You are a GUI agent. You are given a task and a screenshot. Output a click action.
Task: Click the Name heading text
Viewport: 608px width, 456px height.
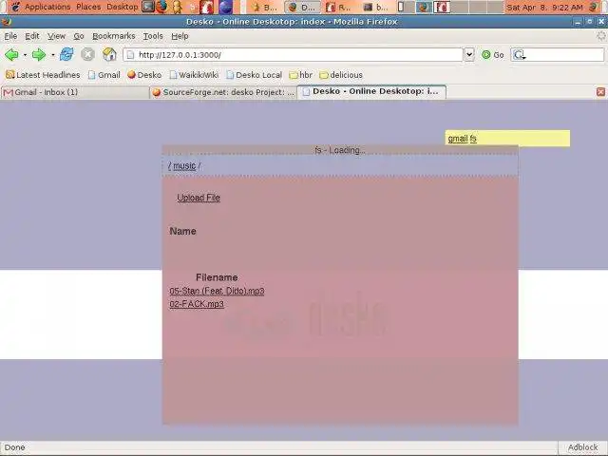pos(182,232)
